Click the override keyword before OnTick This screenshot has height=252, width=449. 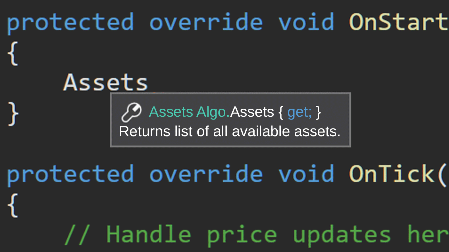pyautogui.click(x=206, y=174)
